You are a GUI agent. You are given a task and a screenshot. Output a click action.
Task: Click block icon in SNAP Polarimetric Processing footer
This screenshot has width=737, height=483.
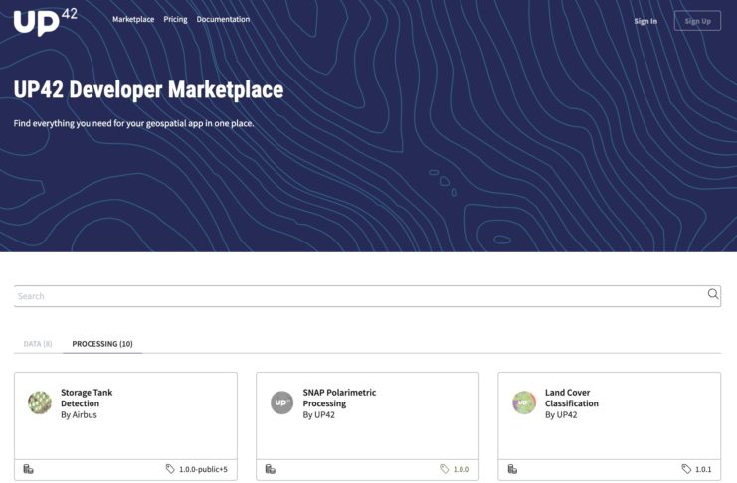[x=271, y=469]
